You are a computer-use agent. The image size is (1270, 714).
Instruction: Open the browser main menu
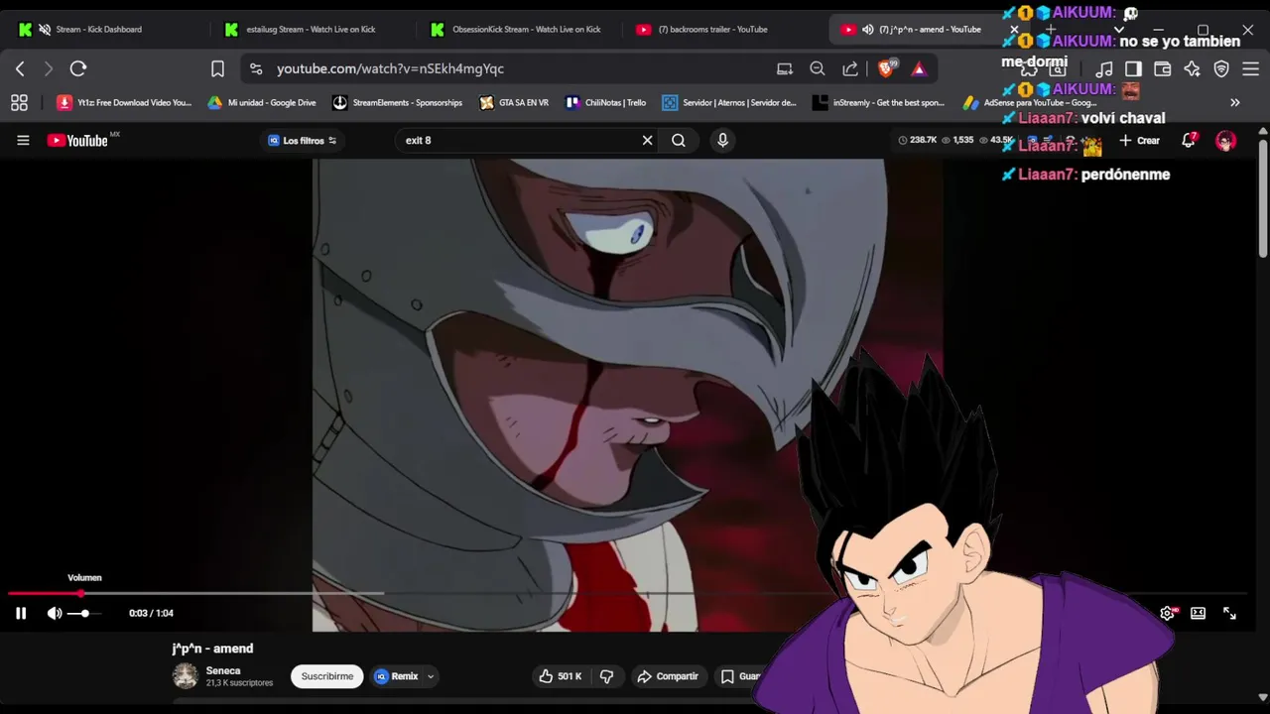1250,68
